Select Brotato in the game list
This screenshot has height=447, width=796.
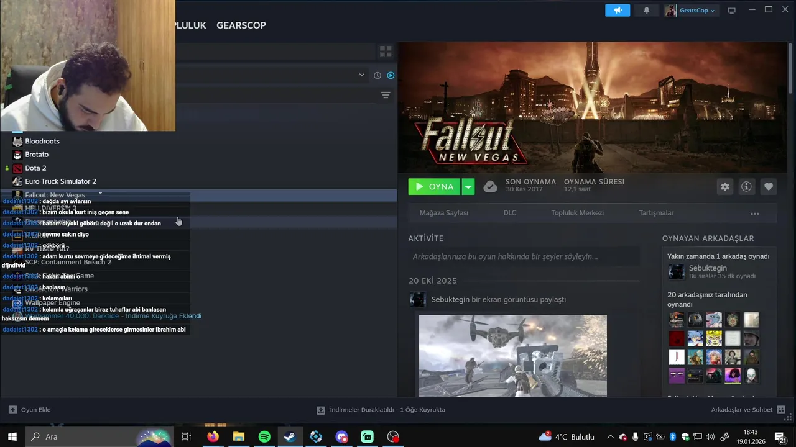[37, 155]
